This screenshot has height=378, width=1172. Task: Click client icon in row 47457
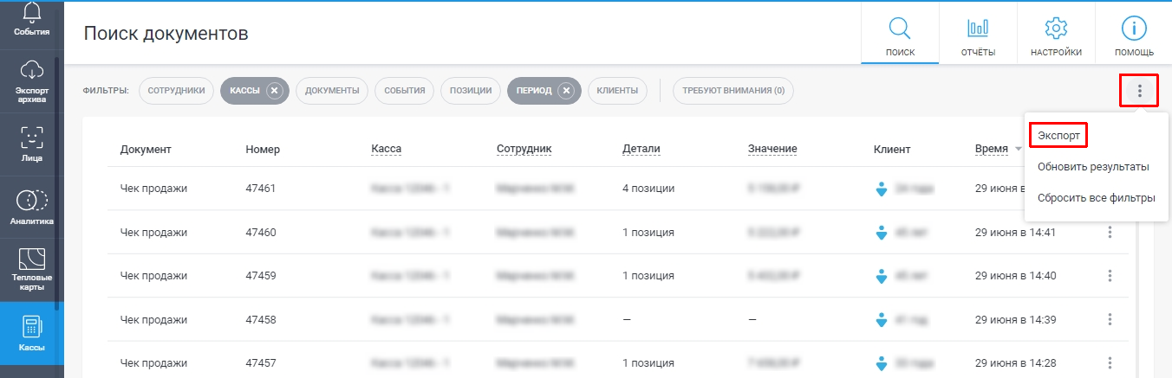(882, 363)
